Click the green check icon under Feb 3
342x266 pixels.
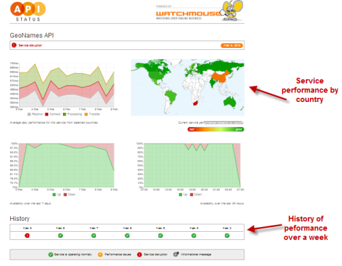pyautogui.click(x=227, y=235)
